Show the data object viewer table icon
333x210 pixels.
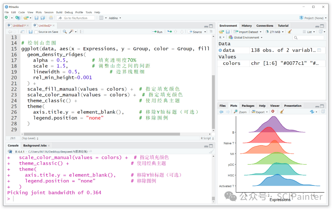(x=319, y=50)
